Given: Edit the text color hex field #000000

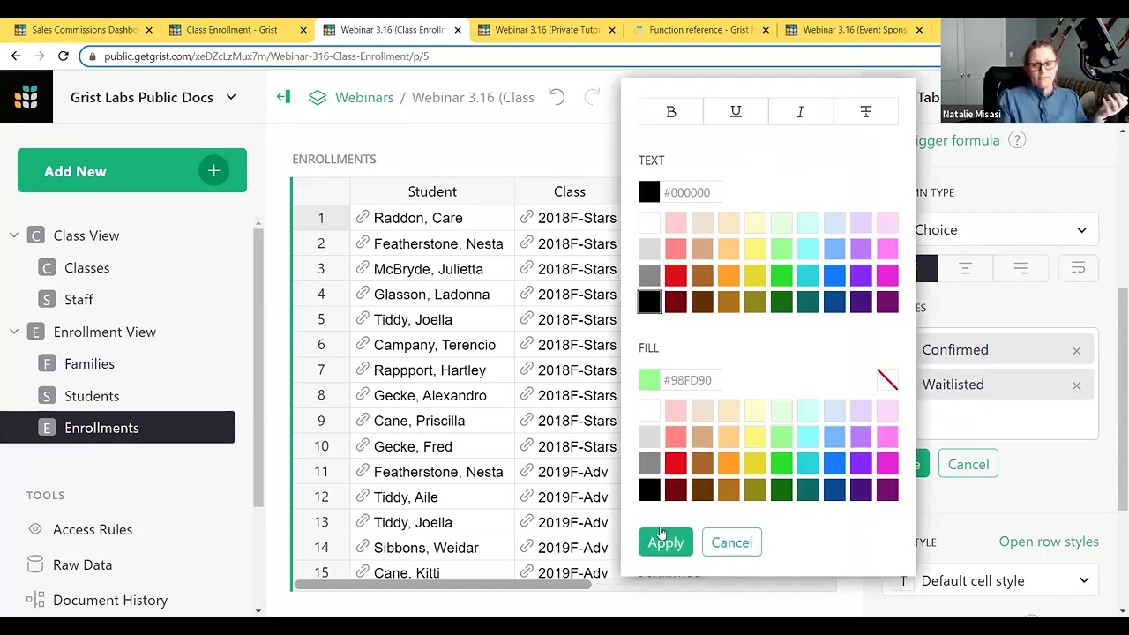Looking at the screenshot, I should pyautogui.click(x=690, y=192).
